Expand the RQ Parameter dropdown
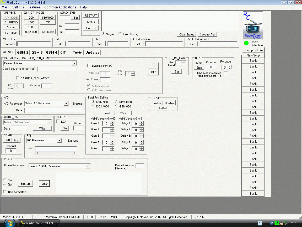302x227 pixels. coord(60,141)
